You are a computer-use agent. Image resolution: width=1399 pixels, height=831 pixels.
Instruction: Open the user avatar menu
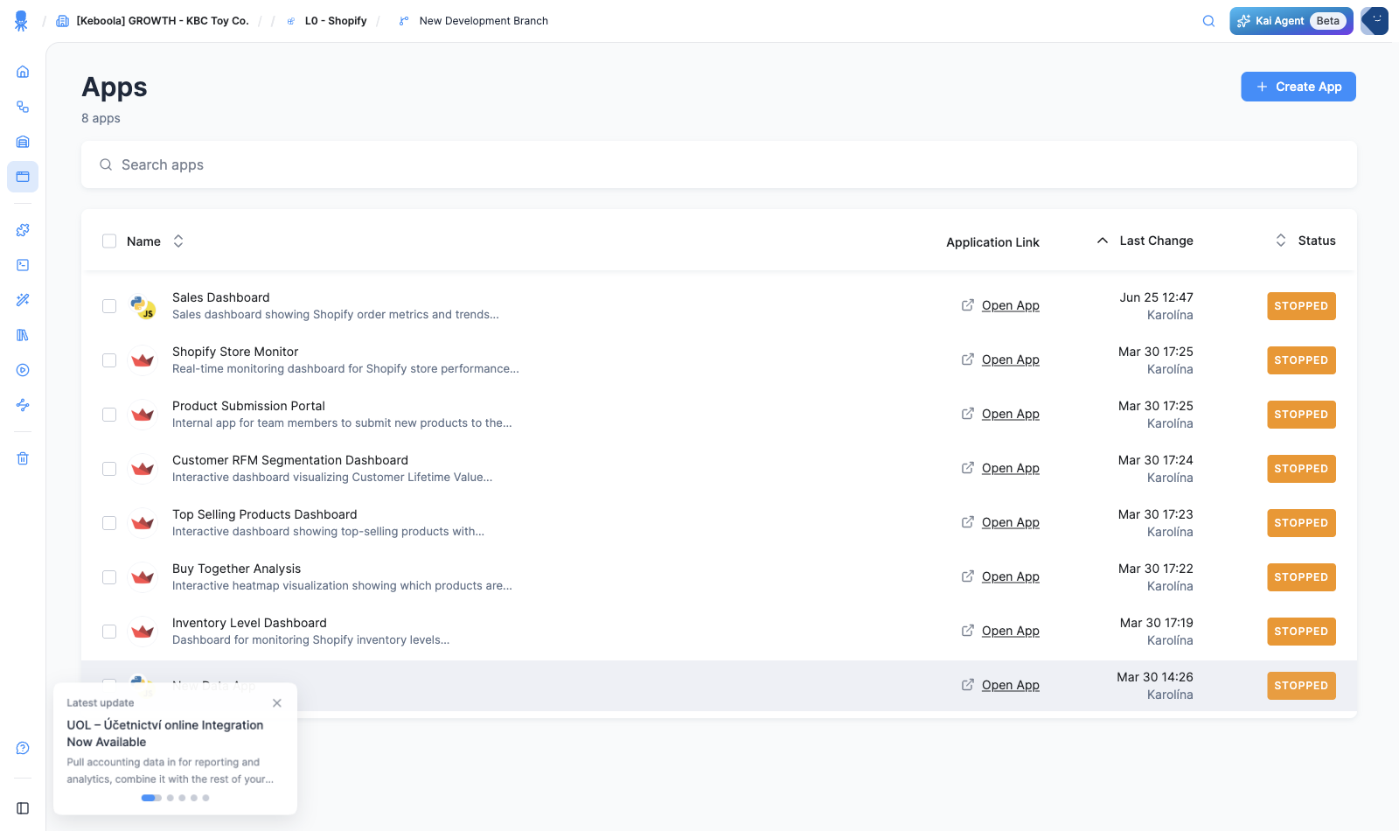(x=1375, y=21)
